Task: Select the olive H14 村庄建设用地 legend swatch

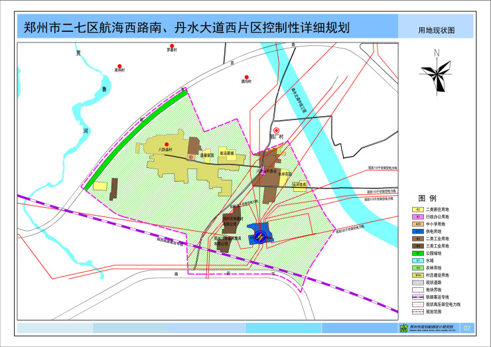Action: coord(418,275)
